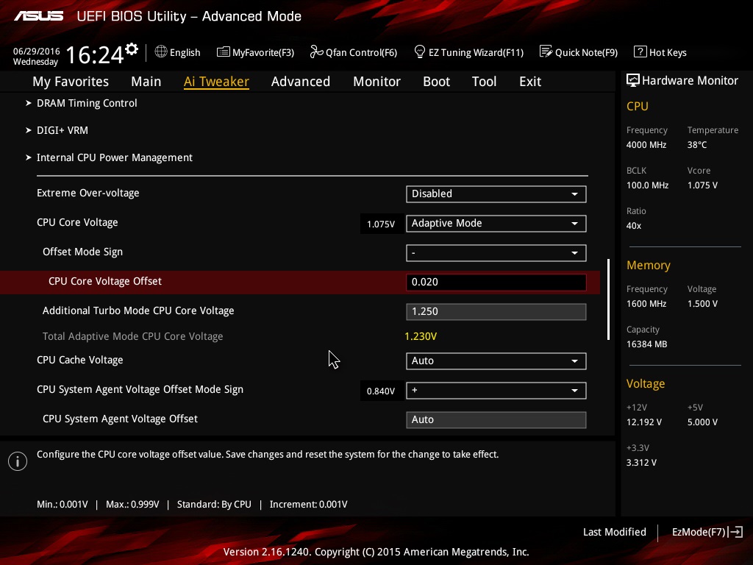Click the 0.840V System Agent value
Screen dimensions: 753x565
pos(381,391)
